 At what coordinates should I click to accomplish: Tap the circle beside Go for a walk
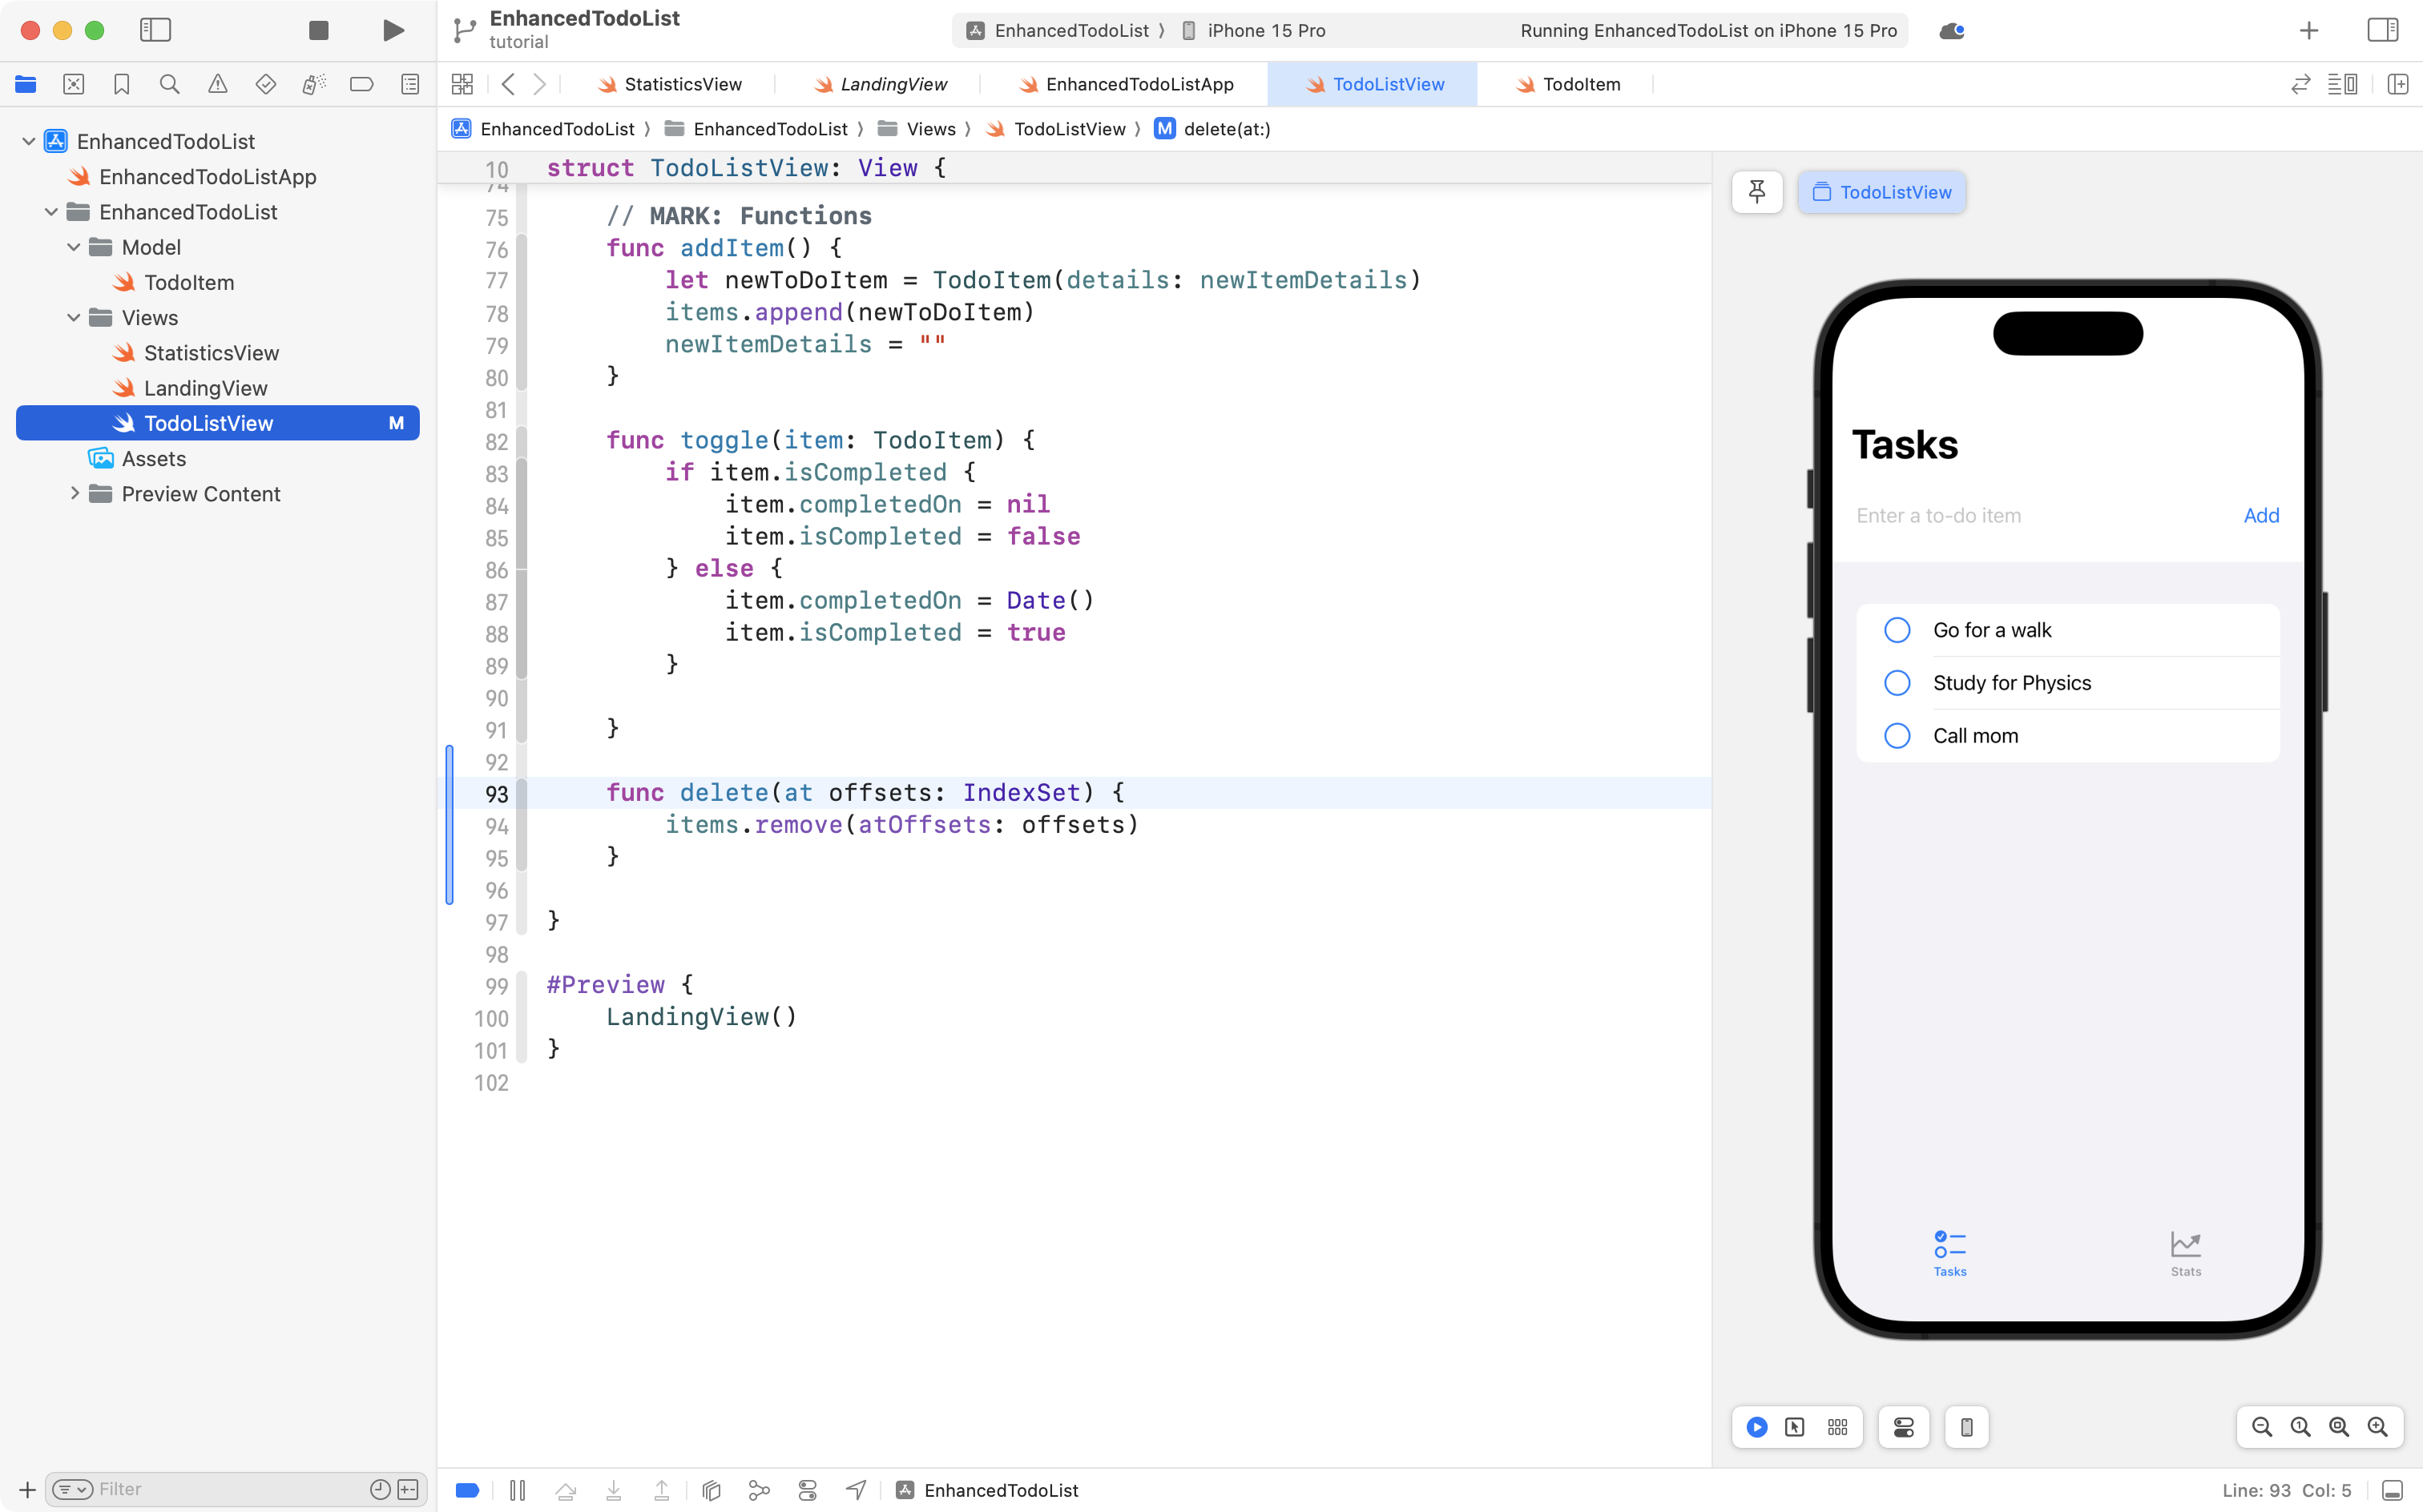pos(1897,629)
